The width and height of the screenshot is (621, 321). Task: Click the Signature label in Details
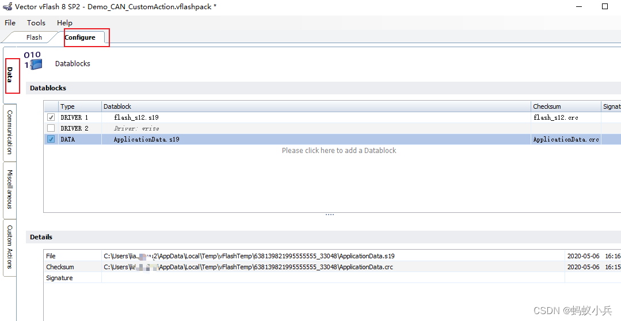pos(59,278)
